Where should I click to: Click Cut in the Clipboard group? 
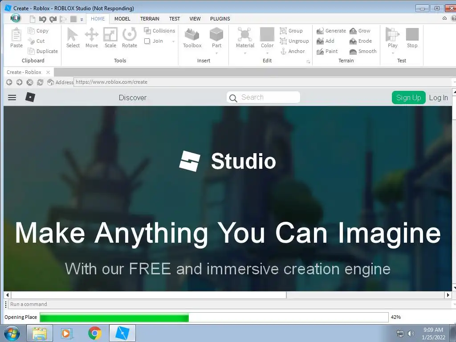coord(37,41)
